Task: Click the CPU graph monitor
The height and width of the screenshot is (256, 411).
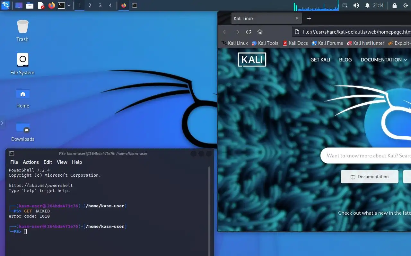Action: [316, 5]
